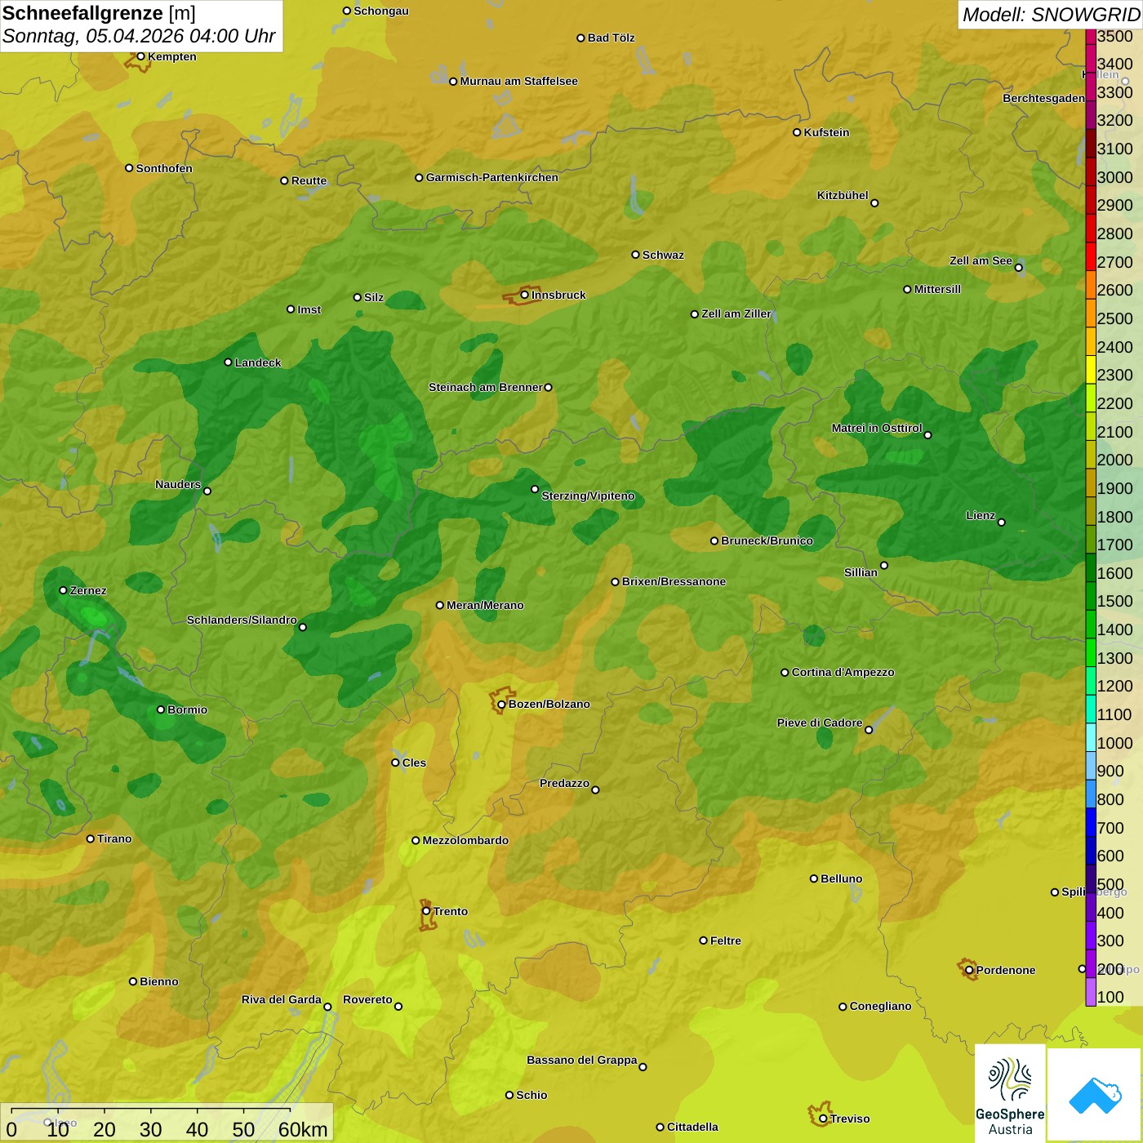Screen dimensions: 1143x1143
Task: Click the "Pieve di Cadore" label
Action: (x=820, y=723)
